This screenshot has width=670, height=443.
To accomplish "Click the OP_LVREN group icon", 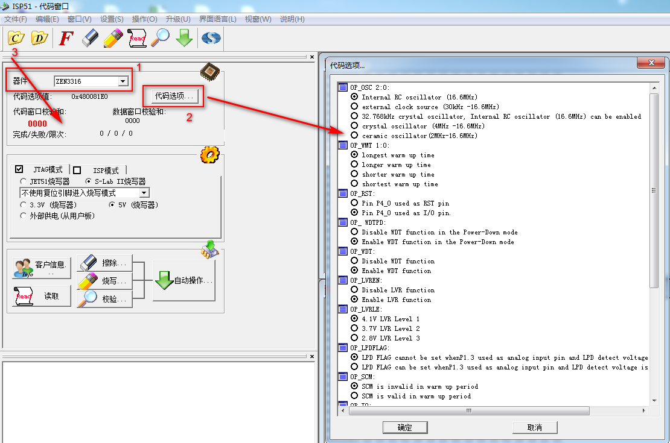I will pos(343,280).
